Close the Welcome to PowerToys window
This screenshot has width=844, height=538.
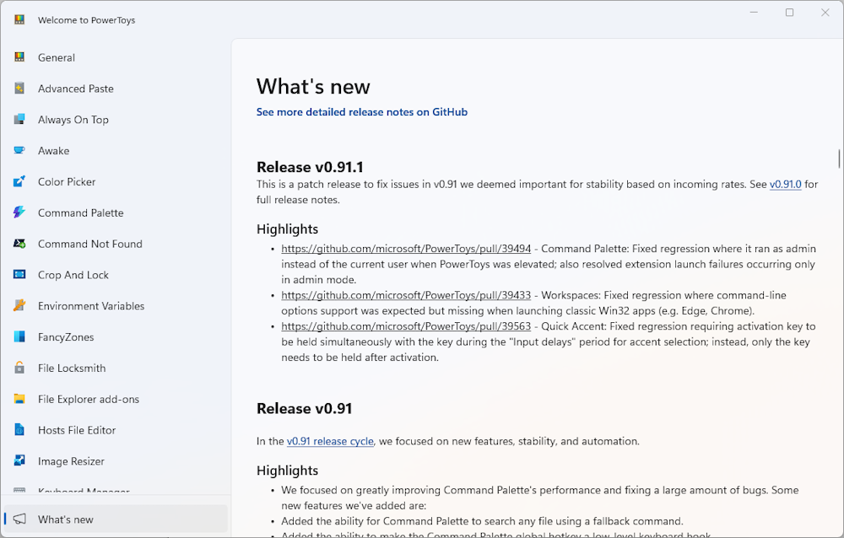click(825, 13)
